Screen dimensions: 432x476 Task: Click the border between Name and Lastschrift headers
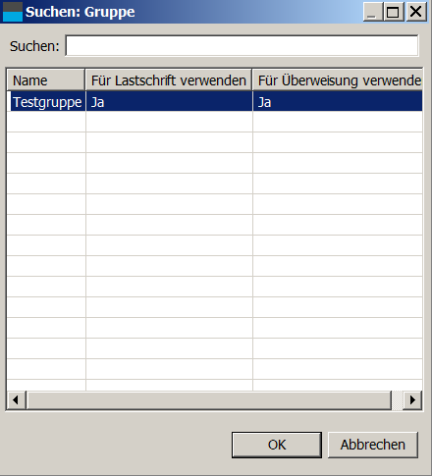tap(85, 79)
